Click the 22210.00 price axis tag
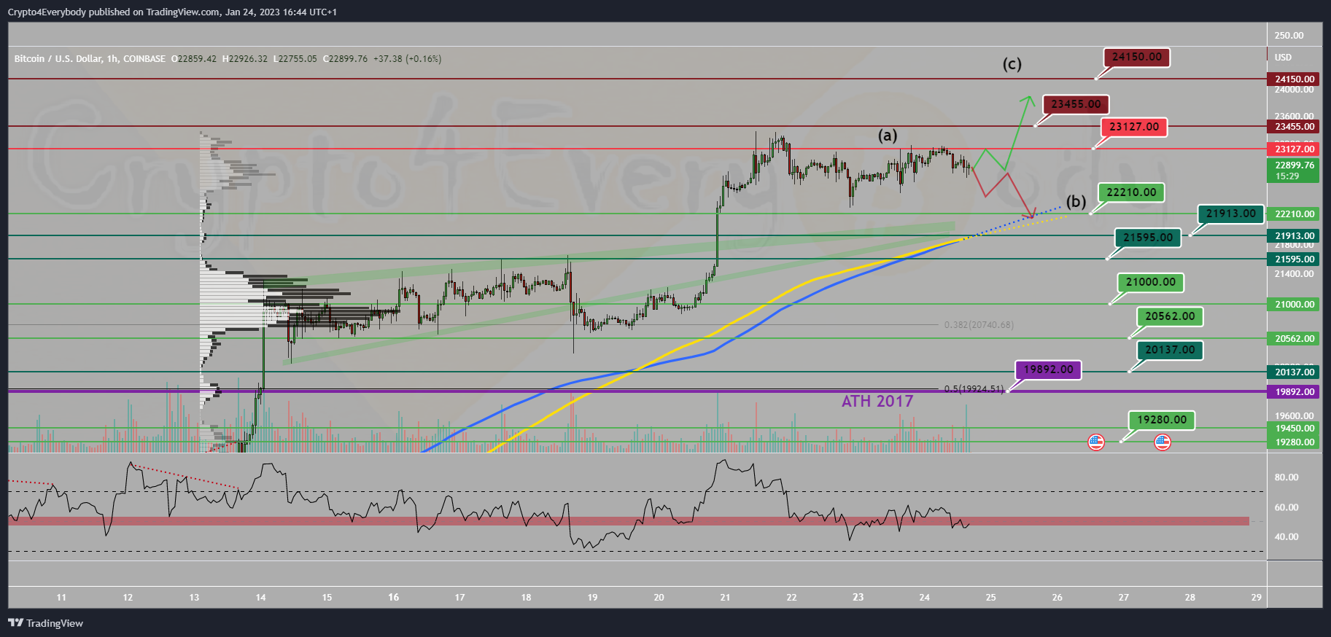 pyautogui.click(x=1295, y=214)
